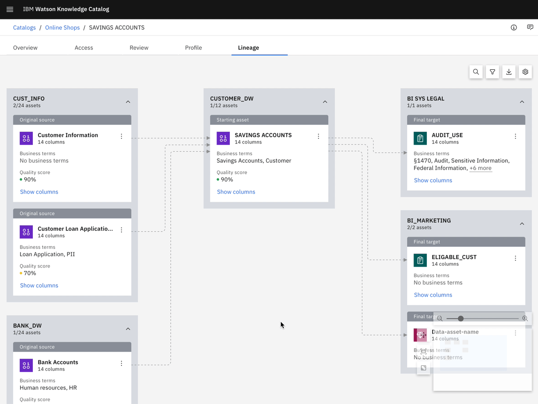
Task: Click the search icon in lineage toolbar
Action: point(476,72)
